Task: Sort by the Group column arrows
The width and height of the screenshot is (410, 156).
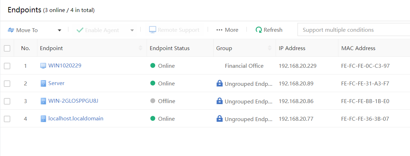Action: [270, 48]
